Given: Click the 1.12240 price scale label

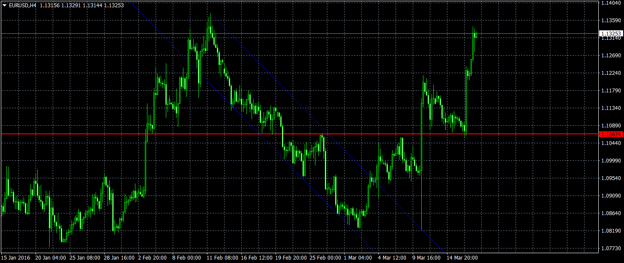Looking at the screenshot, I should pos(611,73).
